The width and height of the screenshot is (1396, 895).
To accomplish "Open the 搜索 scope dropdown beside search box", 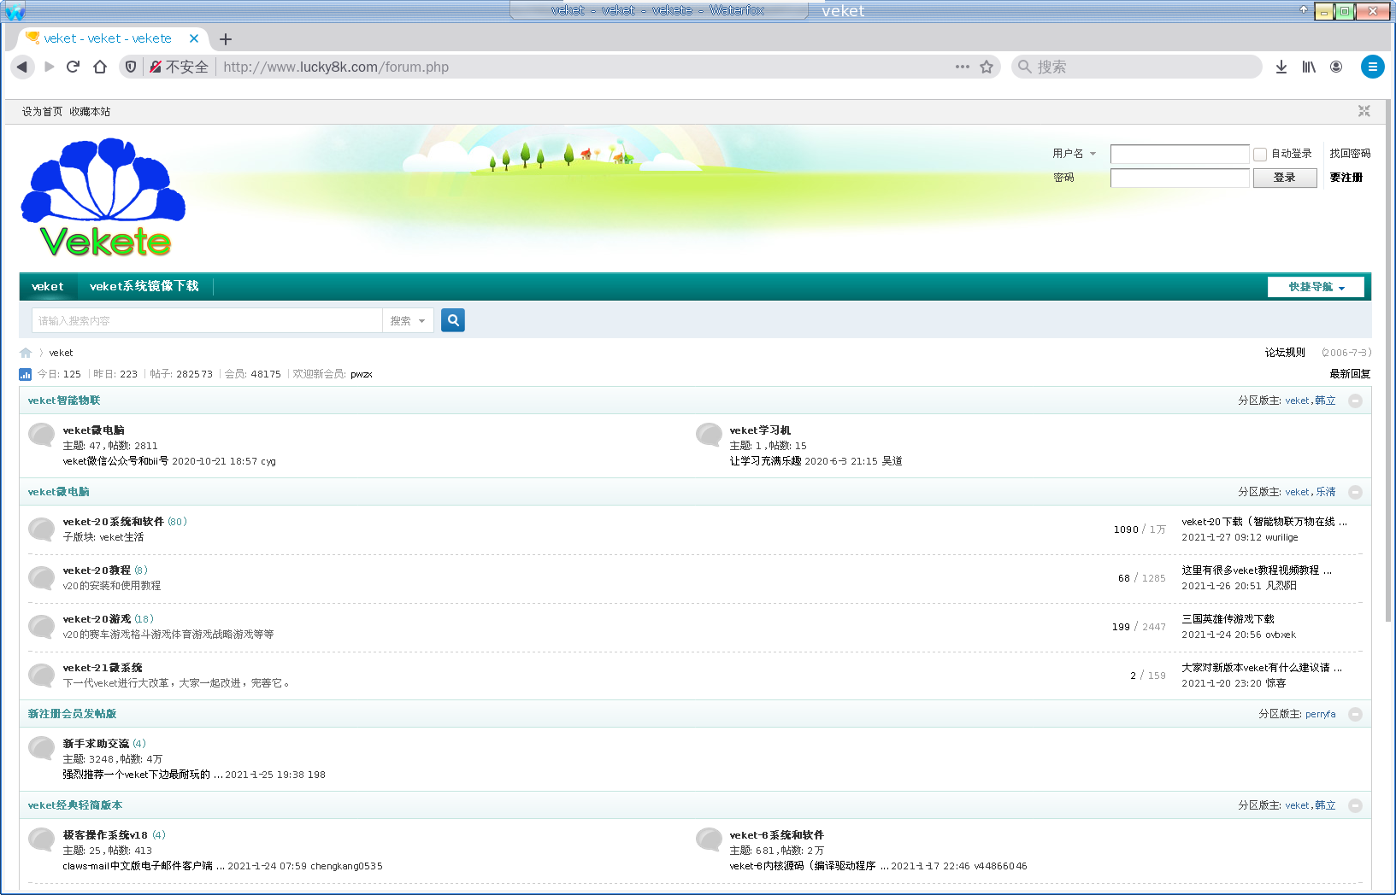I will (x=408, y=319).
